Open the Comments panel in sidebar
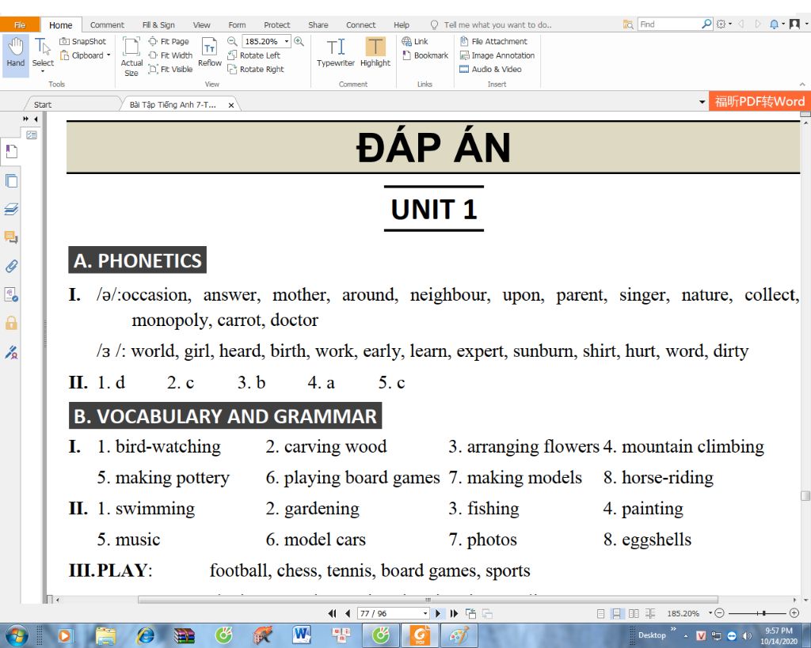This screenshot has height=648, width=811. pyautogui.click(x=11, y=237)
